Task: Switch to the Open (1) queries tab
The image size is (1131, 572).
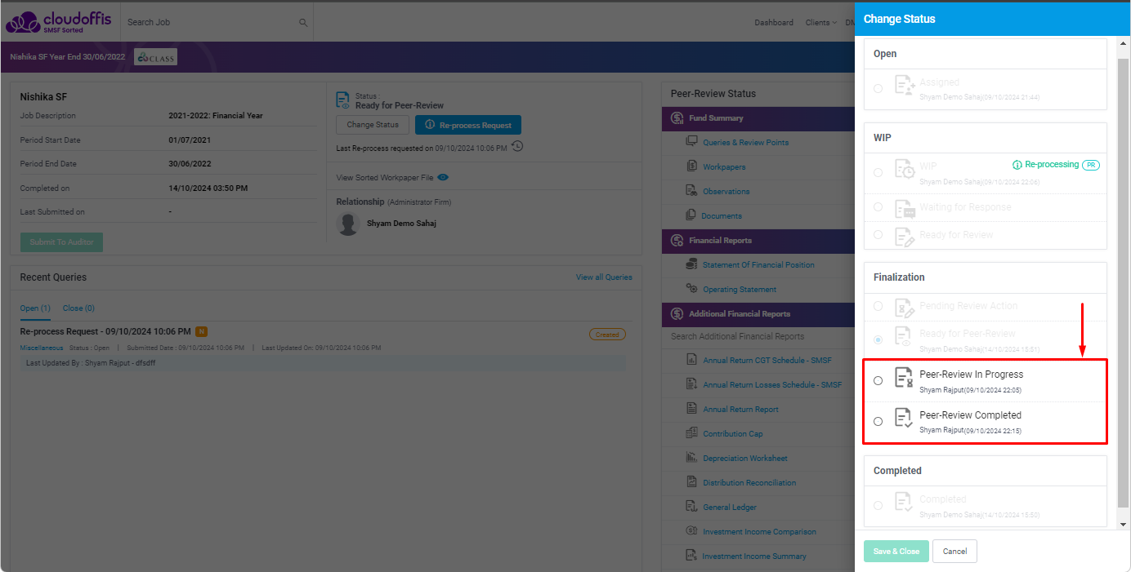Action: pyautogui.click(x=35, y=308)
